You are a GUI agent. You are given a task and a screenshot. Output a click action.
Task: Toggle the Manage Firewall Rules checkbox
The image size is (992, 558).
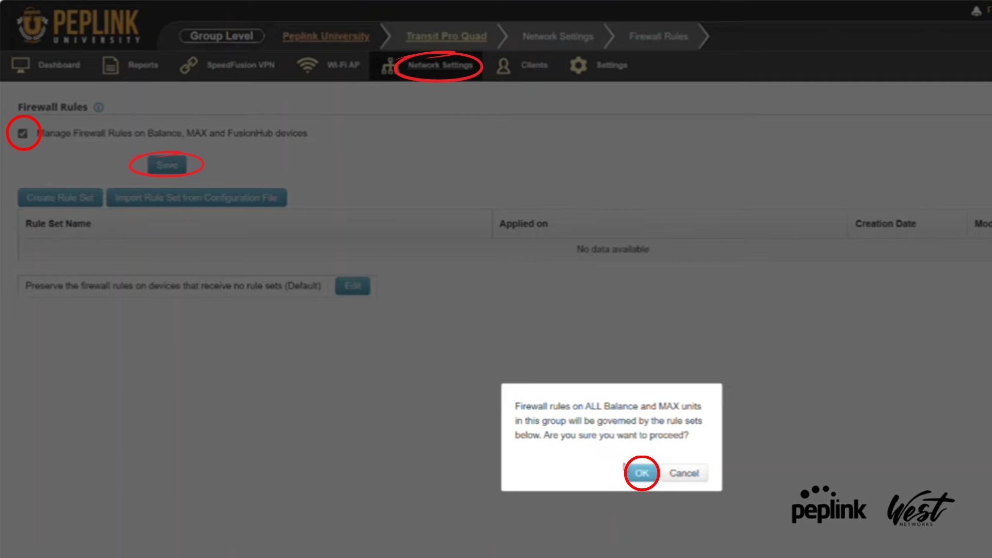coord(23,133)
